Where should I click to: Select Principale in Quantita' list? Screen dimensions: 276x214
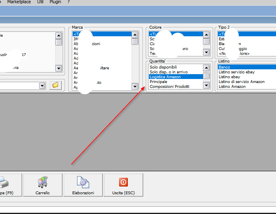click(x=176, y=81)
